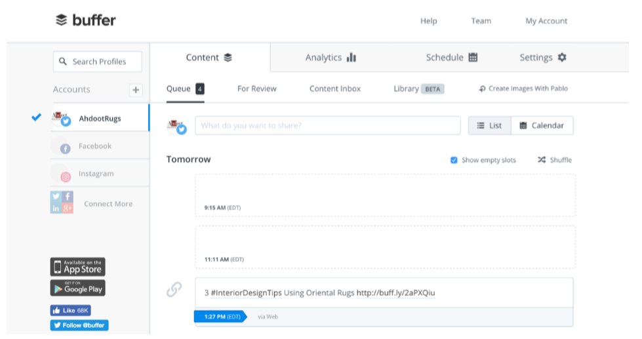The height and width of the screenshot is (339, 642).
Task: Click the 1:27 PM time tag
Action: (x=220, y=317)
